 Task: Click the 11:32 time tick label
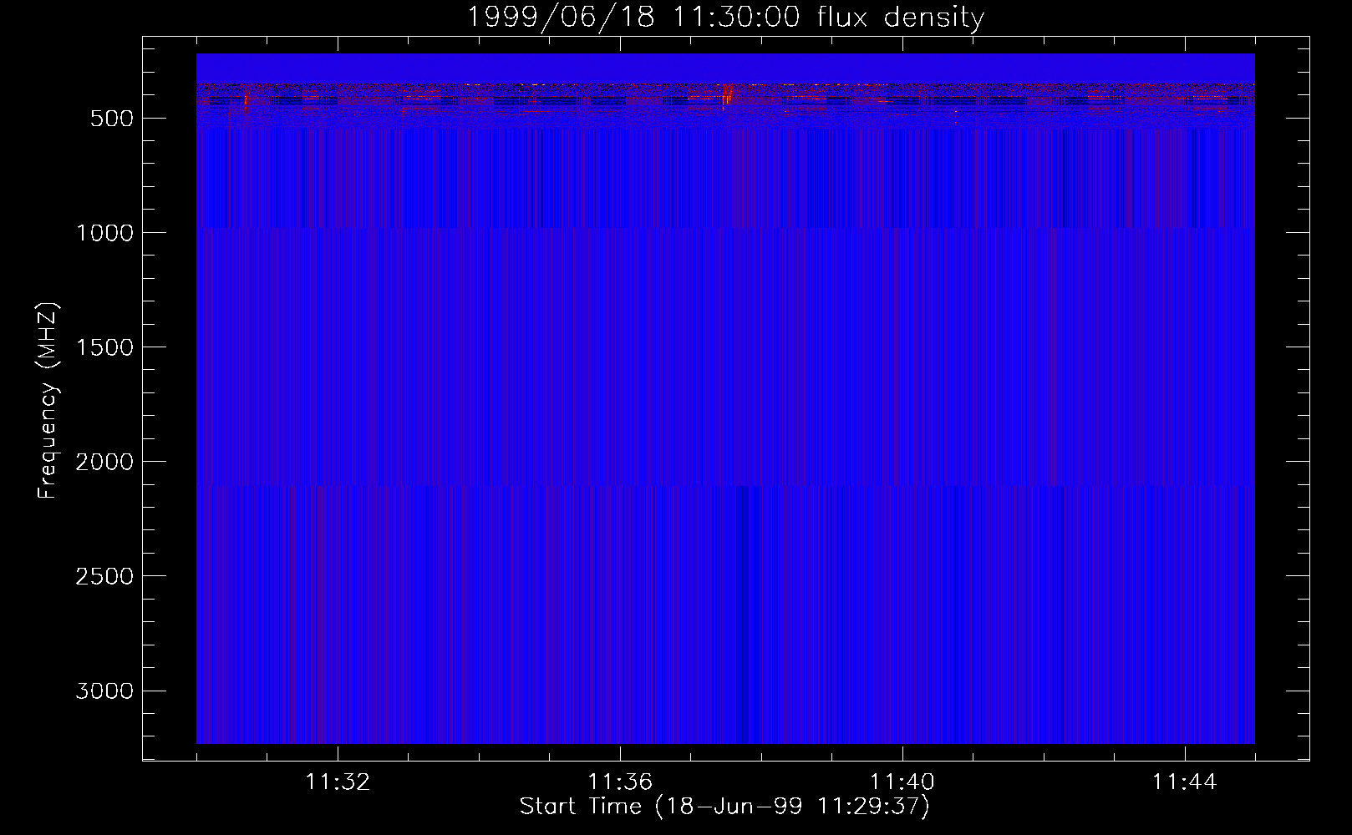pos(338,782)
